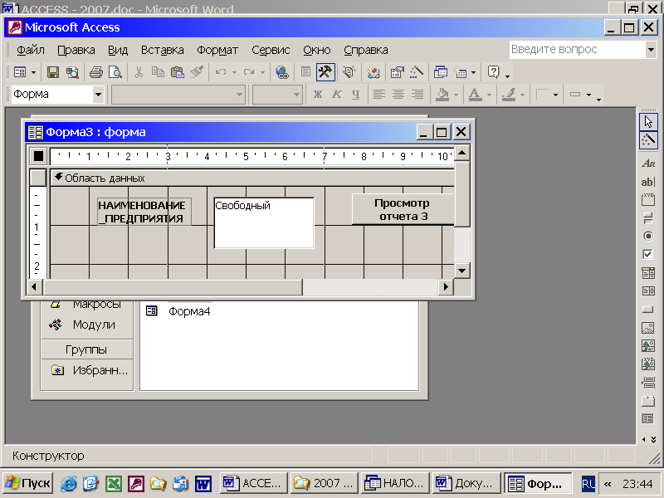Select the Option Button radio tool

(648, 236)
